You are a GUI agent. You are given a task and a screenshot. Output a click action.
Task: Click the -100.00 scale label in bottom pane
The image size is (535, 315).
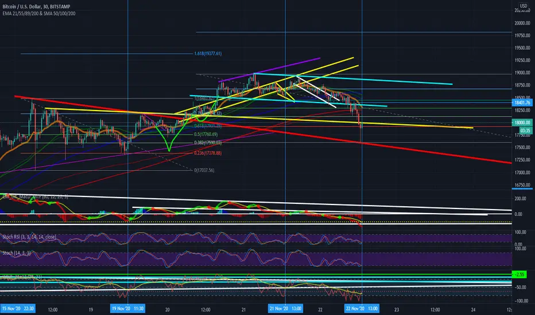click(x=521, y=301)
